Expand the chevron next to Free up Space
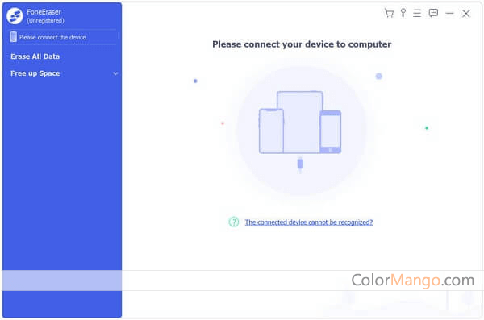Screen dimensions: 484x320 [x=115, y=73]
